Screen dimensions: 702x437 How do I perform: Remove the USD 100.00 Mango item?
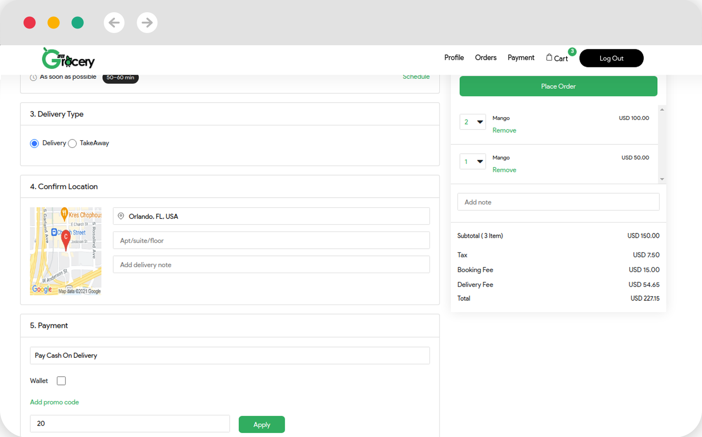[504, 130]
